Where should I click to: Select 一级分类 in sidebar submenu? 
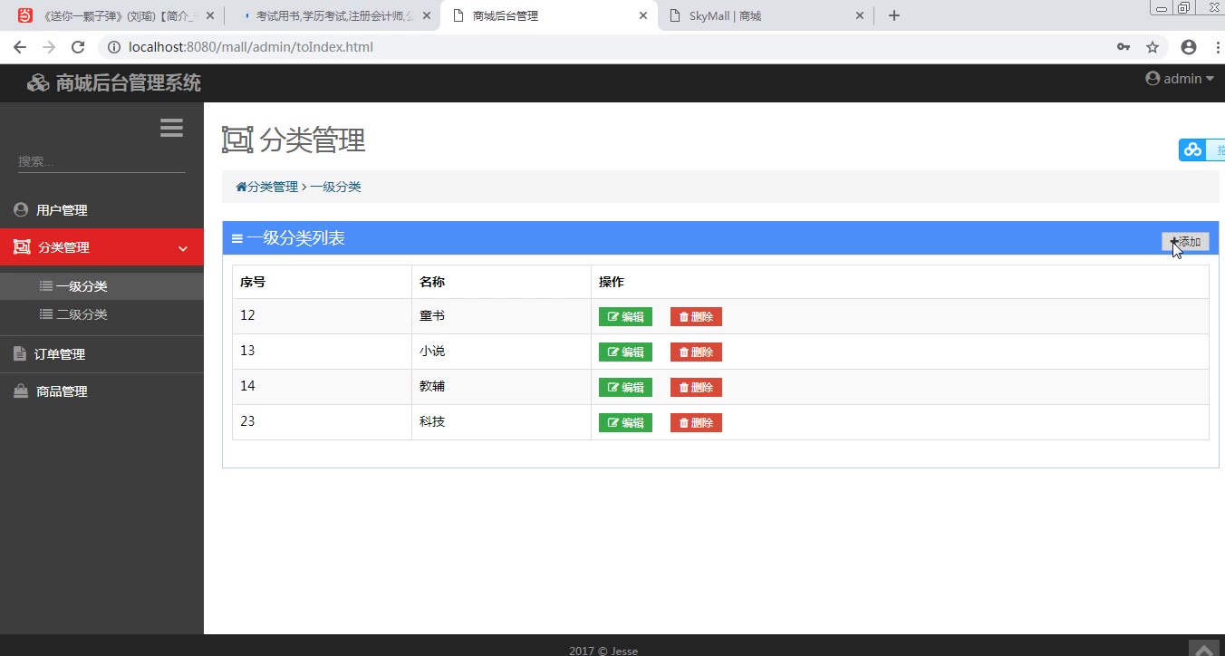click(101, 286)
